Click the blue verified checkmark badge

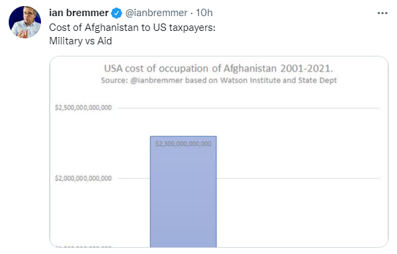(116, 13)
